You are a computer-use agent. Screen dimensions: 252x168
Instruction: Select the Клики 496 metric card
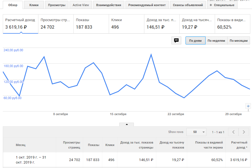click(127, 24)
